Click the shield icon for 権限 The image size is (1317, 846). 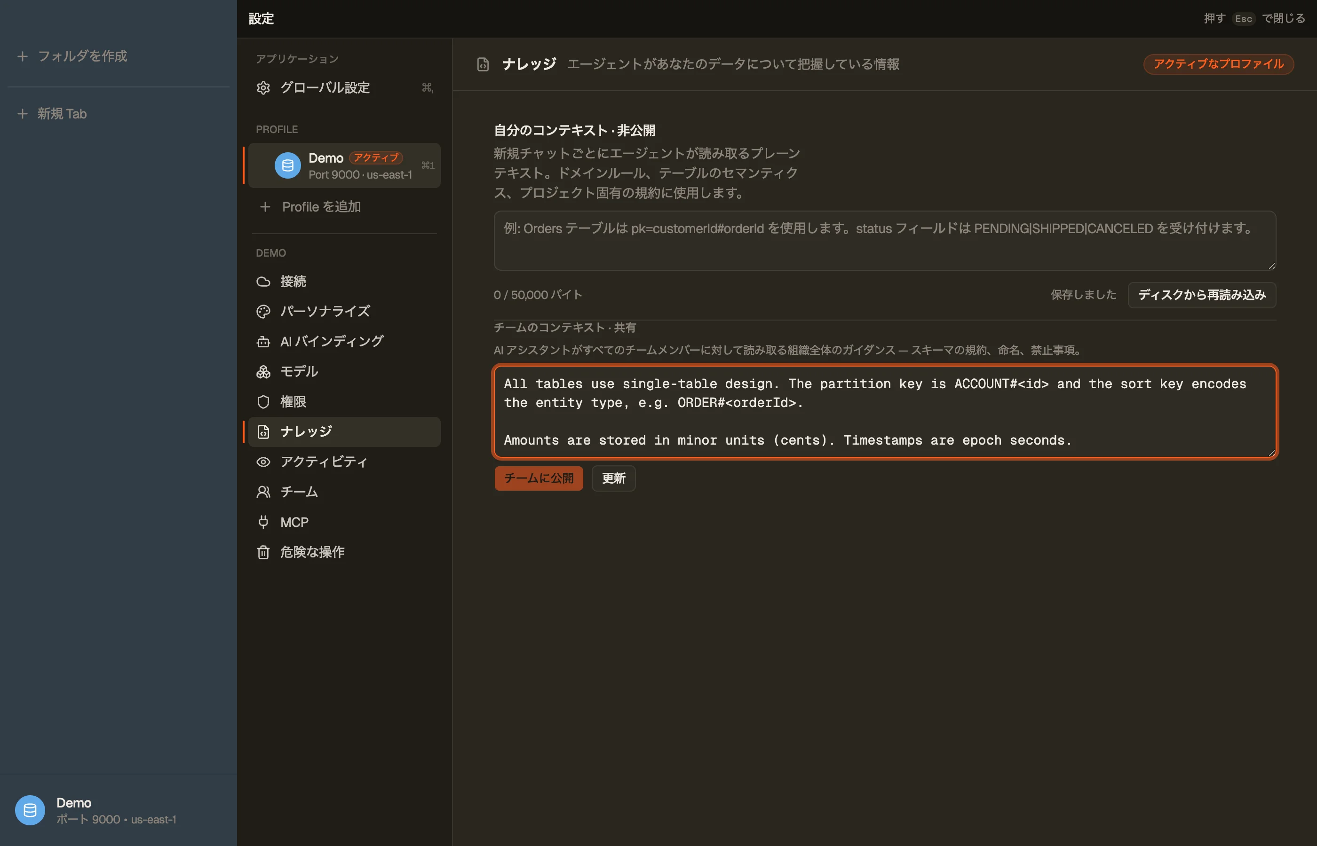[263, 401]
